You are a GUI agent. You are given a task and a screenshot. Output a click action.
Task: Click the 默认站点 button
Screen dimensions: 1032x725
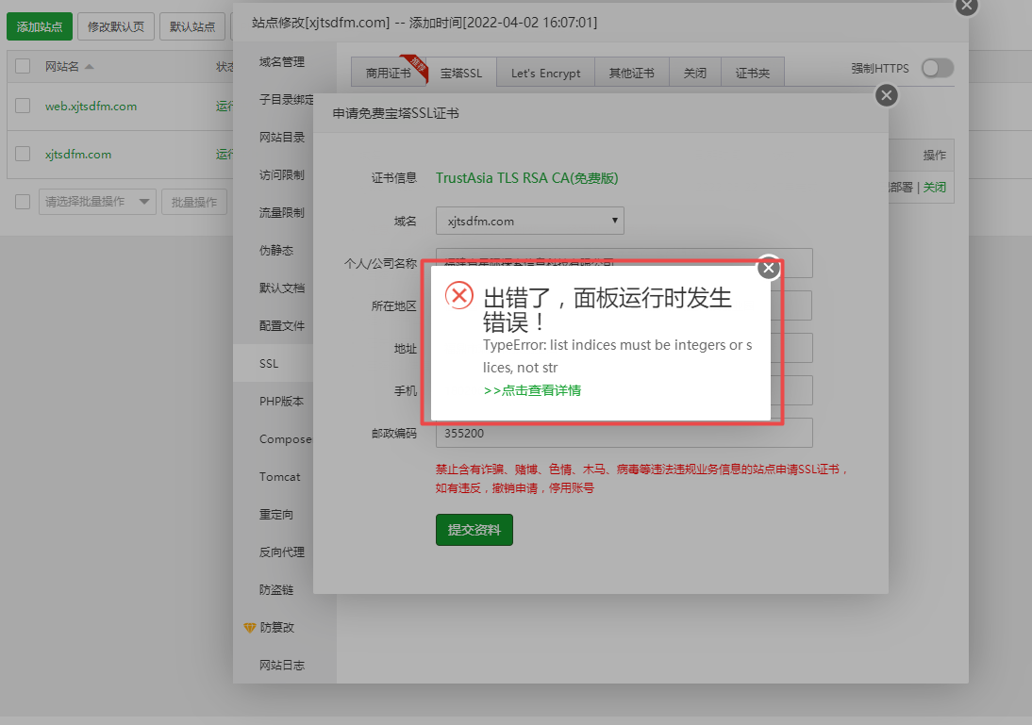(192, 26)
